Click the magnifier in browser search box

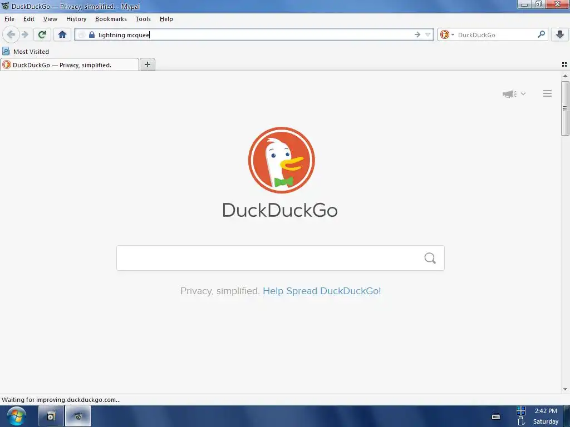541,34
